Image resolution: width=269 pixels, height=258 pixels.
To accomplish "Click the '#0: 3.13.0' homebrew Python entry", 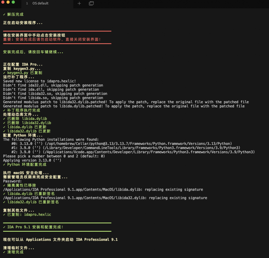I will click(x=122, y=143).
